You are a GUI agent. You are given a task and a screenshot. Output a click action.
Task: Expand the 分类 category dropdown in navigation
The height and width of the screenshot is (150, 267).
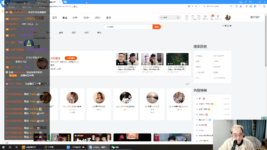coord(75,18)
